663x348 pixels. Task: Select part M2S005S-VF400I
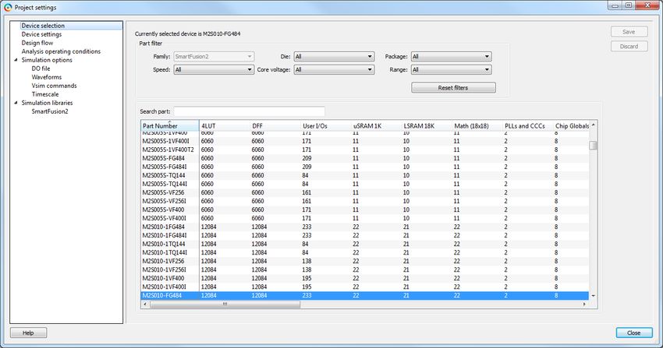point(364,219)
